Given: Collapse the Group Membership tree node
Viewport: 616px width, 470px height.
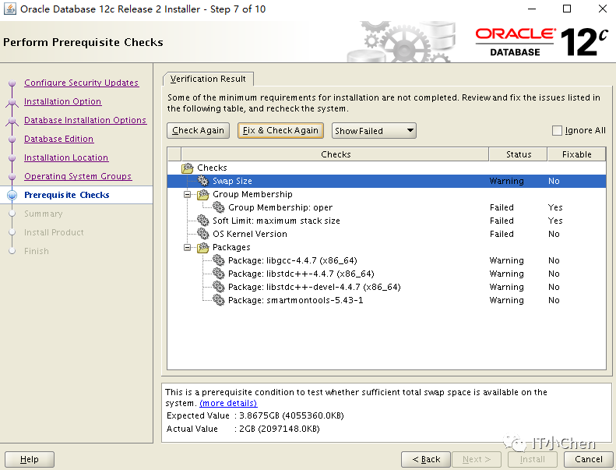Looking at the screenshot, I should coord(188,194).
